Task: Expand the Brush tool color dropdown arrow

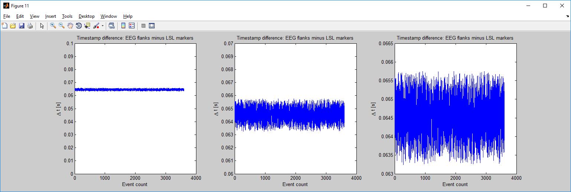Action: (102, 26)
